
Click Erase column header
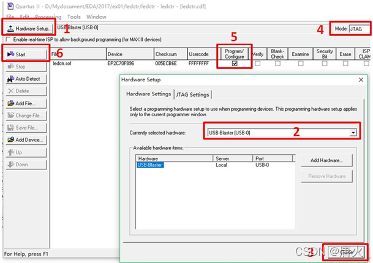click(x=345, y=54)
